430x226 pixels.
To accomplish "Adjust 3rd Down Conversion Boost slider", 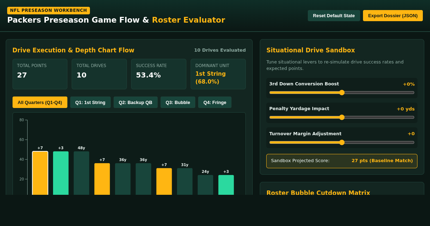I will 342,93.
